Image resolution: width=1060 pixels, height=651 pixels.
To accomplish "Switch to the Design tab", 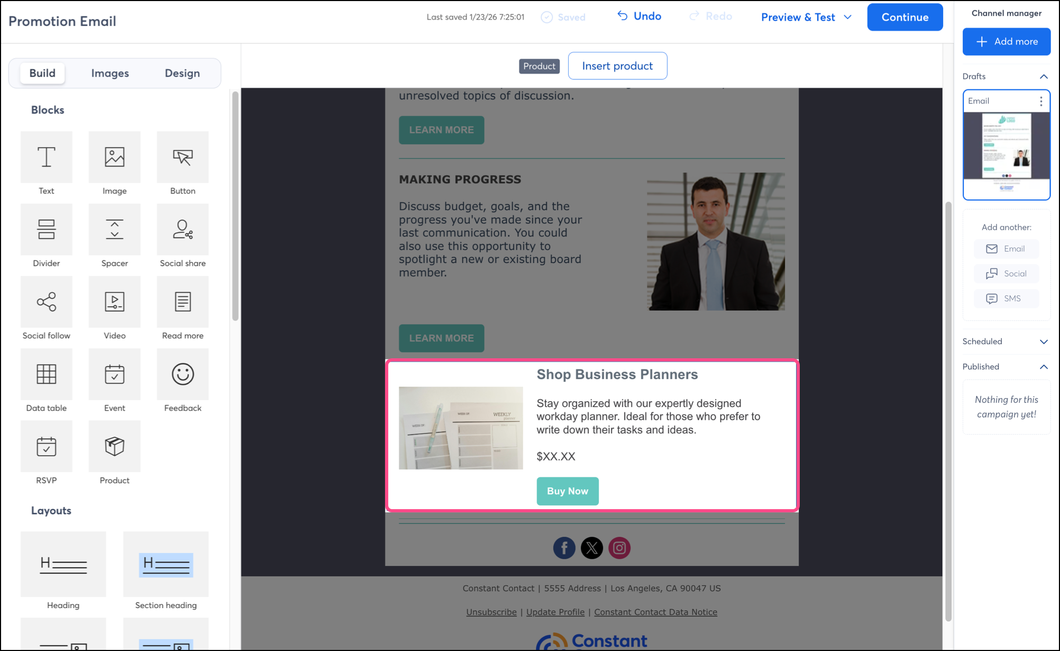I will coord(182,73).
